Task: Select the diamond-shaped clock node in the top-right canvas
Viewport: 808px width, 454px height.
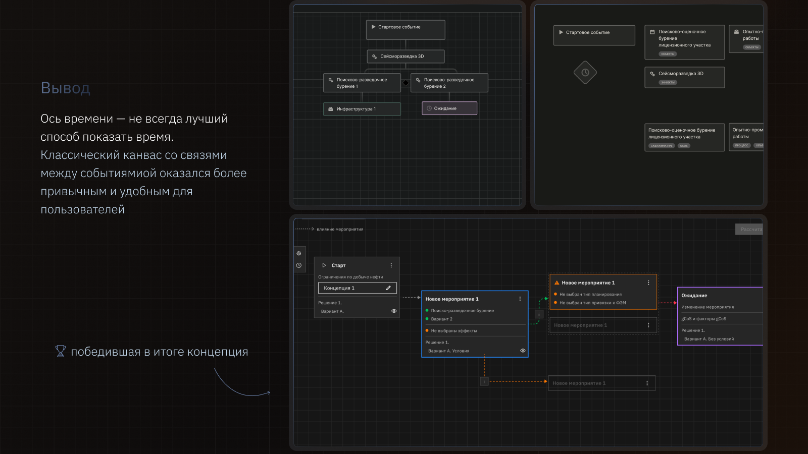Action: 585,73
